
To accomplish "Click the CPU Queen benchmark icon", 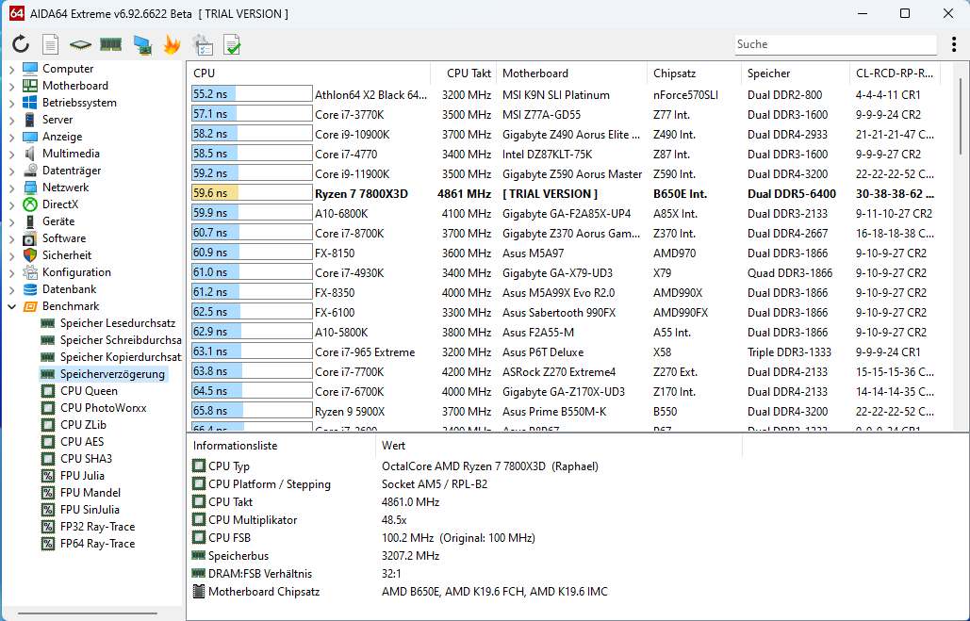I will [x=48, y=391].
